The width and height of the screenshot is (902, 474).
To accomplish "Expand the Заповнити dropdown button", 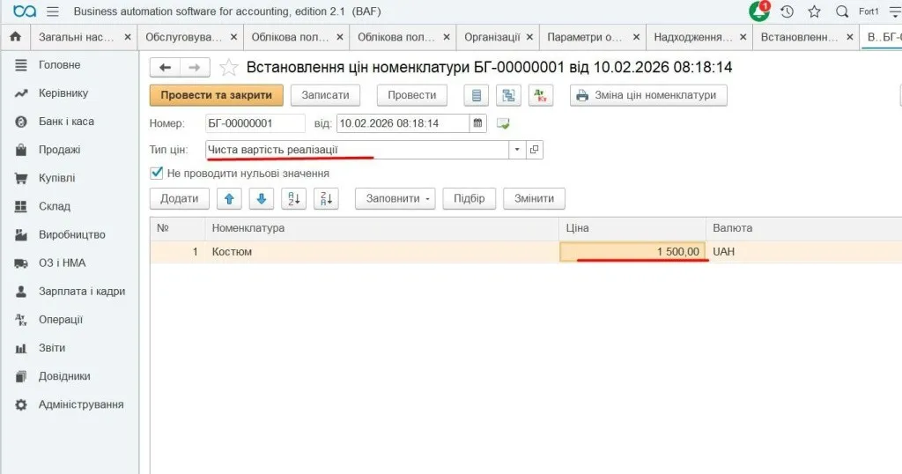I will pos(396,198).
